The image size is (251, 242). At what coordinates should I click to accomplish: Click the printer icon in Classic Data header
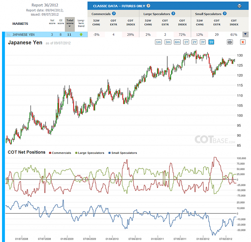[x=239, y=6]
